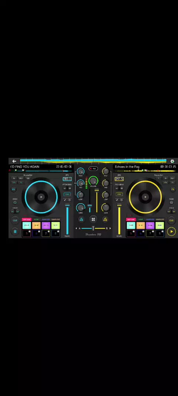This screenshot has height=396, width=178.
Task: Skip to previous track on right deck
Action: click(169, 212)
